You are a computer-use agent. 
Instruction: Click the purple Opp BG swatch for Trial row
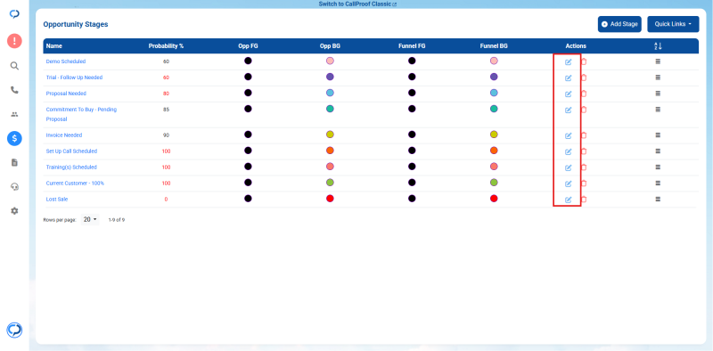[330, 77]
